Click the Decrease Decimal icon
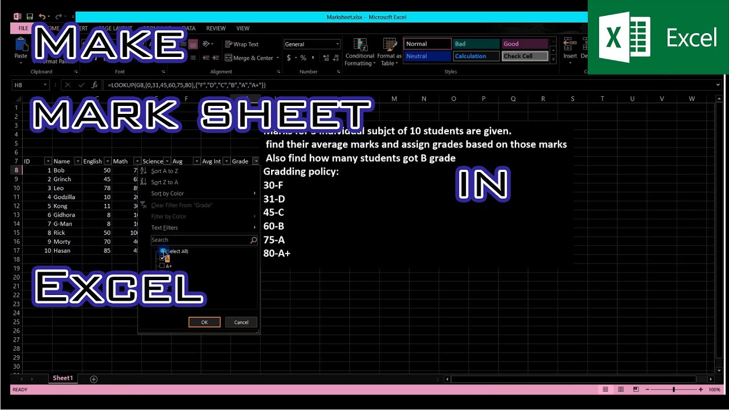The width and height of the screenshot is (729, 410). (336, 58)
